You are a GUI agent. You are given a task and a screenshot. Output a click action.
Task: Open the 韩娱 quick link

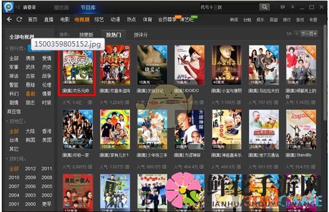click(x=234, y=19)
